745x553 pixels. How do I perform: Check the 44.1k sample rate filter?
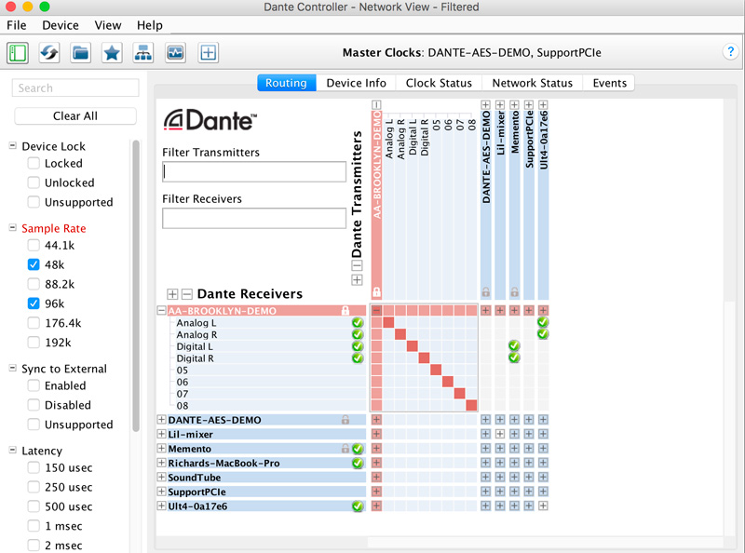[x=34, y=245]
